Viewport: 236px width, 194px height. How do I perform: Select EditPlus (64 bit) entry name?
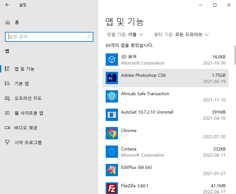click(x=136, y=167)
